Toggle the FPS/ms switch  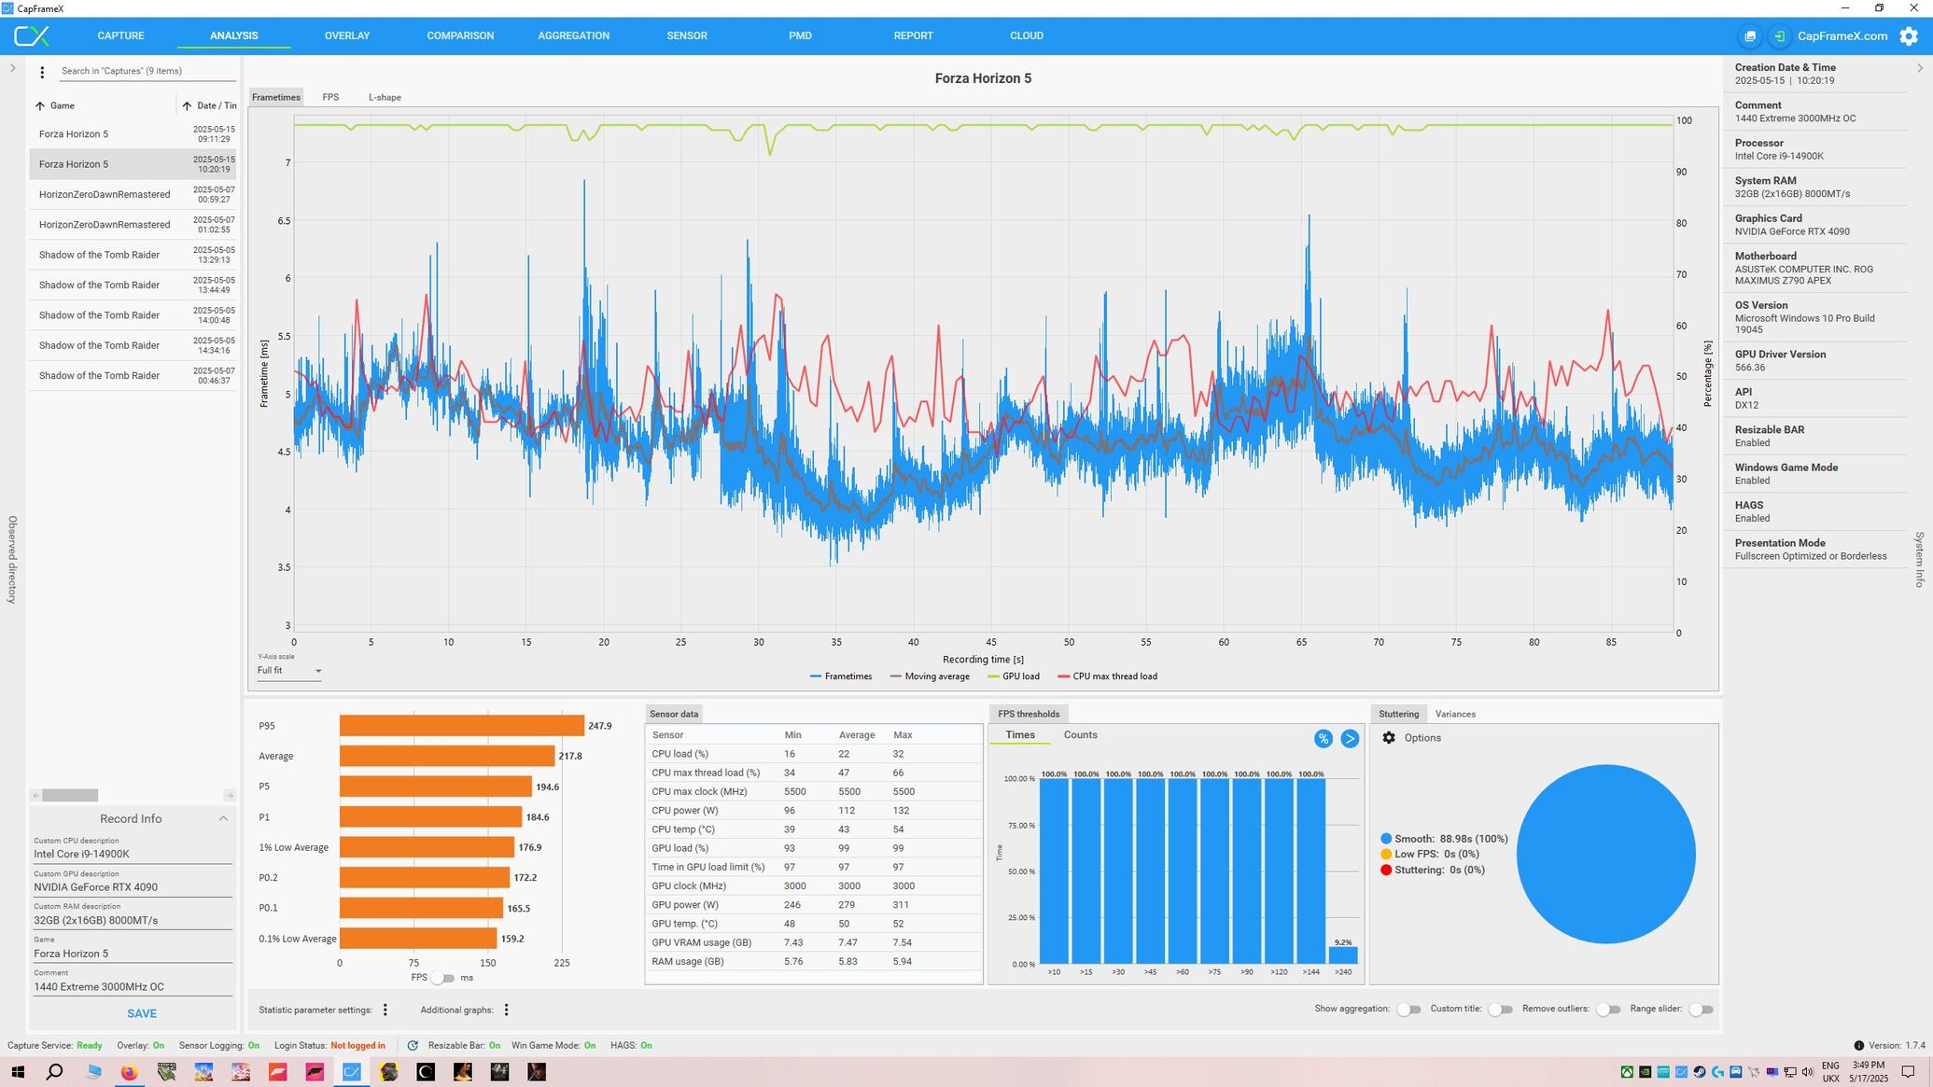[x=443, y=978]
